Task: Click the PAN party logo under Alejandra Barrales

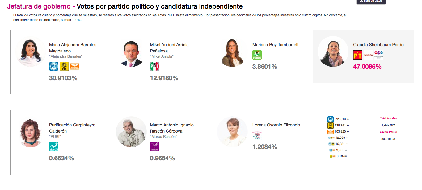Action: pos(54,66)
